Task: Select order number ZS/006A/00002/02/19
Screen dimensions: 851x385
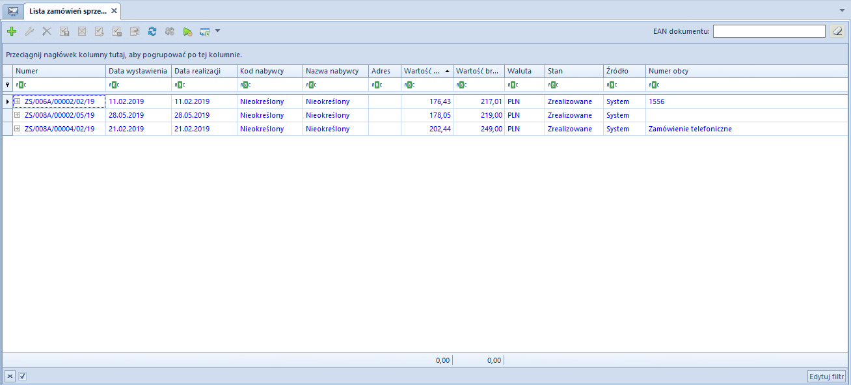Action: point(59,101)
